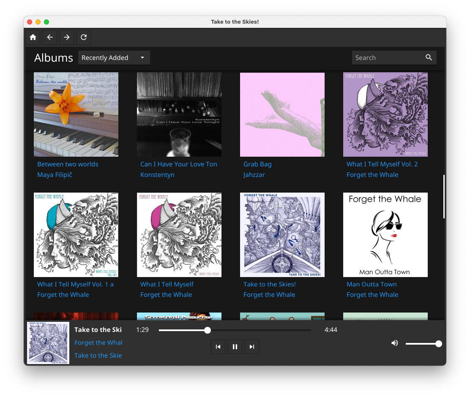Navigate back with the left arrow
The image size is (470, 397).
[x=50, y=37]
